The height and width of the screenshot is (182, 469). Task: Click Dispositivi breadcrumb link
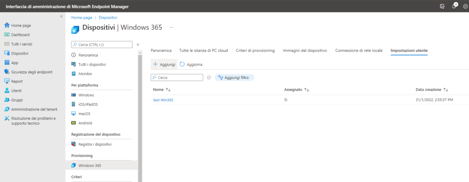click(108, 18)
